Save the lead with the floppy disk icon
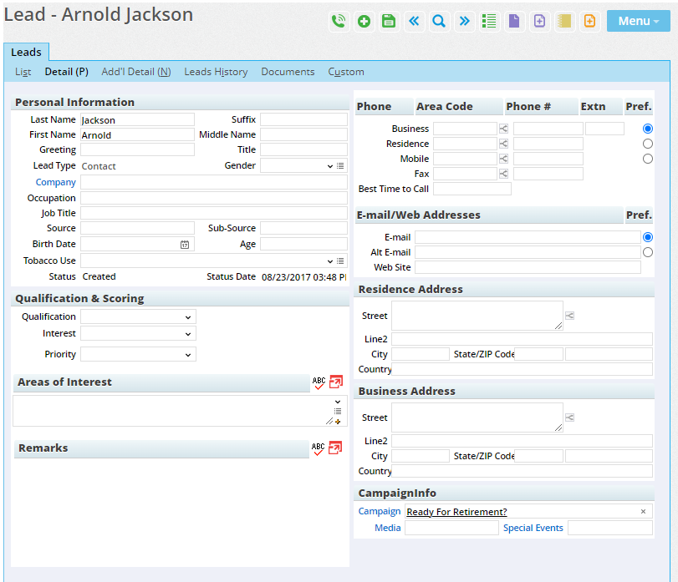 pyautogui.click(x=389, y=22)
